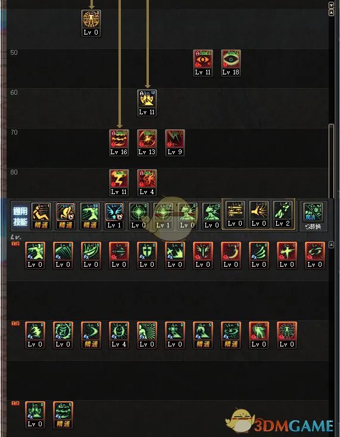Select the blue winged Lv 1 general skill
Image resolution: width=340 pixels, height=437 pixels.
pyautogui.click(x=114, y=216)
